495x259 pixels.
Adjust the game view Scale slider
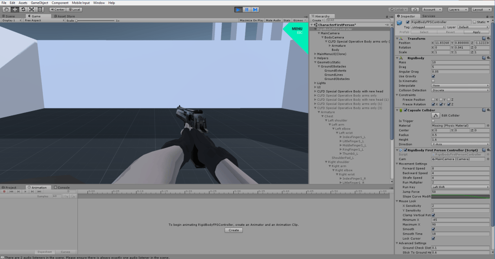click(95, 21)
